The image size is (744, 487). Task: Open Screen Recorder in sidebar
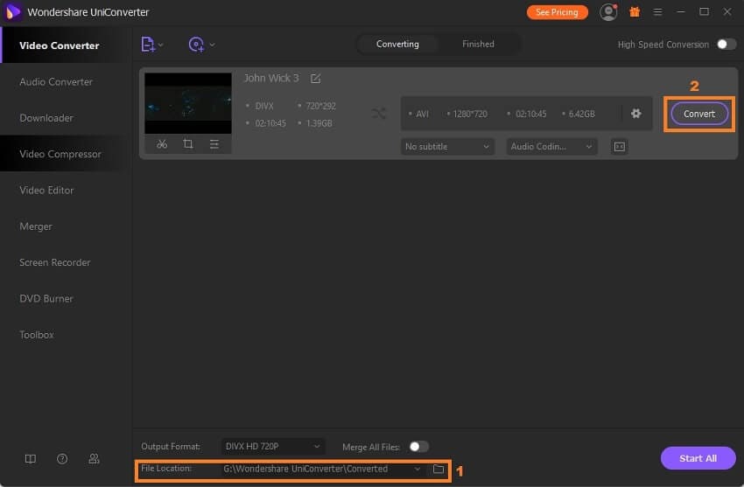pos(55,262)
